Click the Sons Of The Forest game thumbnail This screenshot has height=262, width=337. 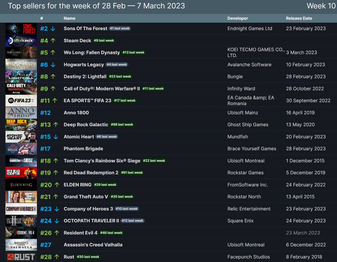(21, 28)
